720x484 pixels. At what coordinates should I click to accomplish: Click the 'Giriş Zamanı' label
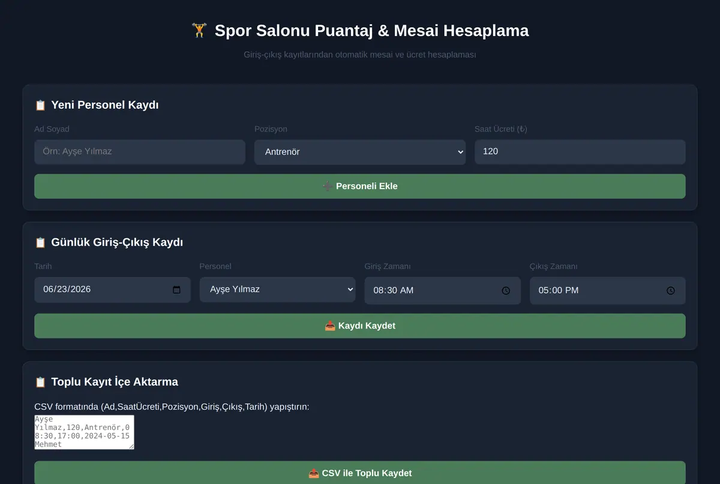(388, 267)
